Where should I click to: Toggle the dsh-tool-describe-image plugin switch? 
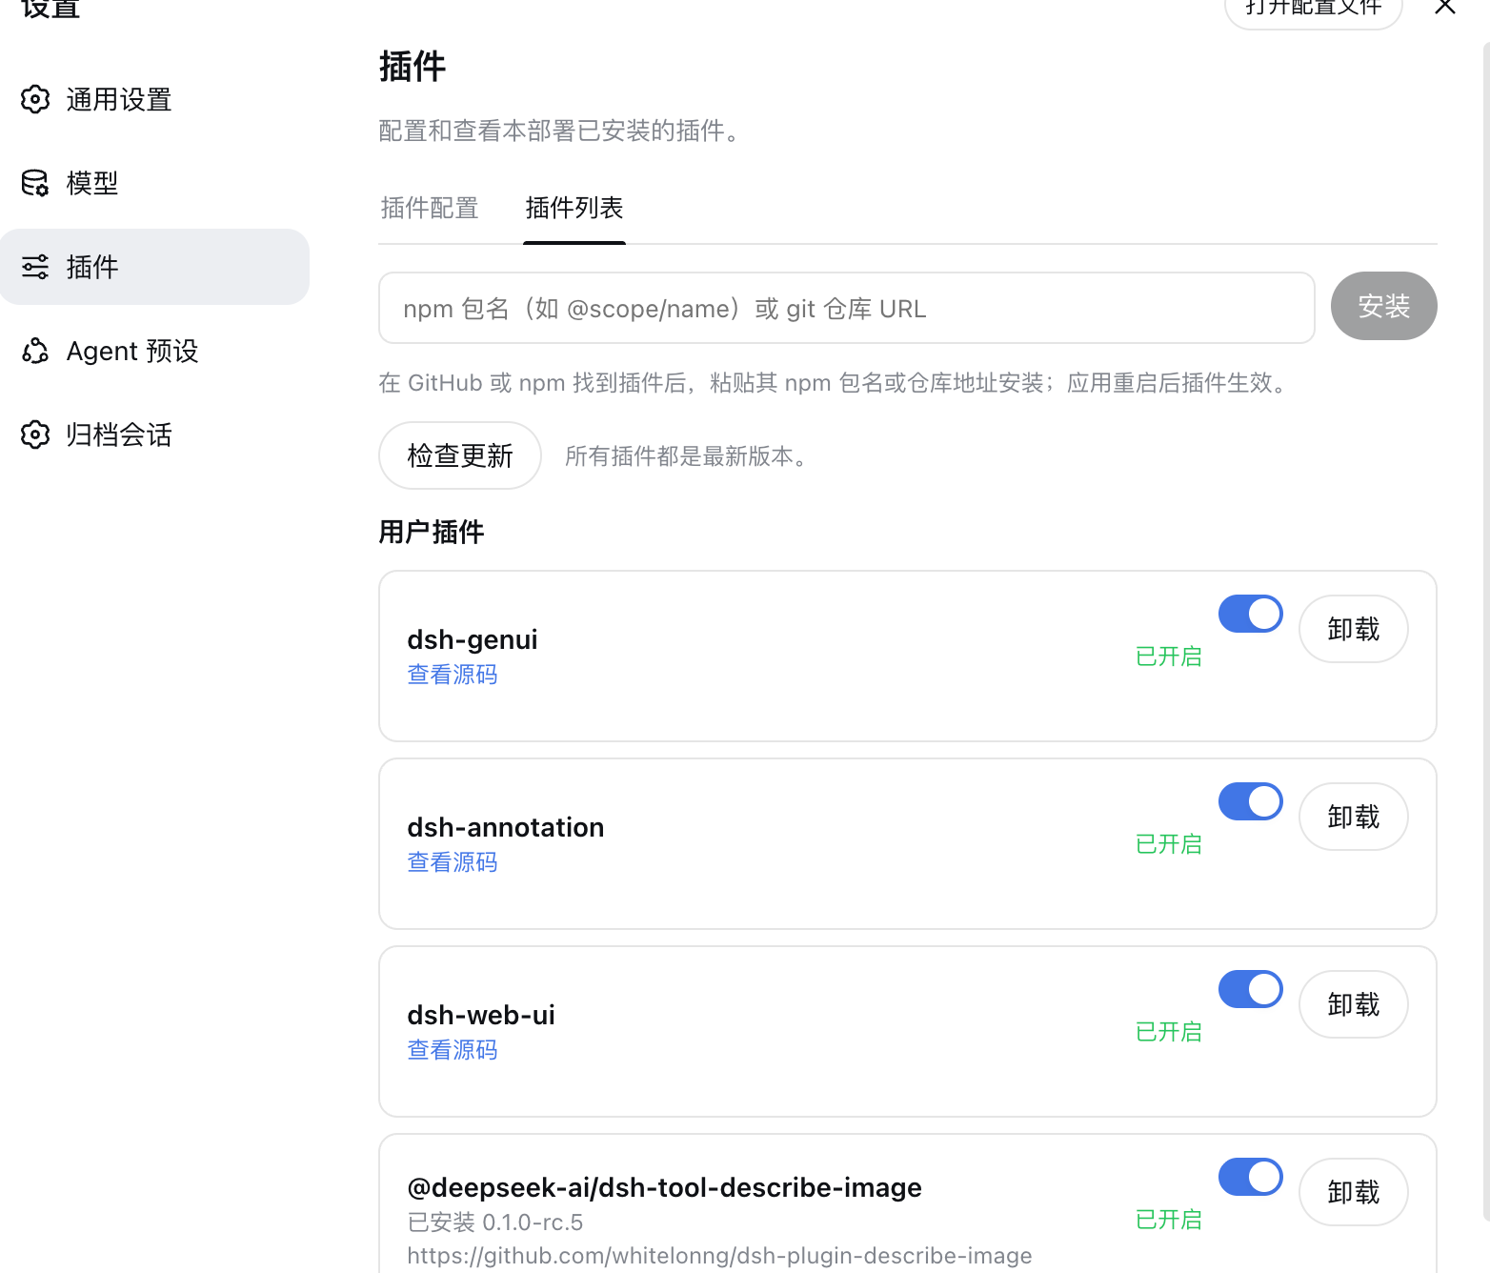(1250, 1177)
